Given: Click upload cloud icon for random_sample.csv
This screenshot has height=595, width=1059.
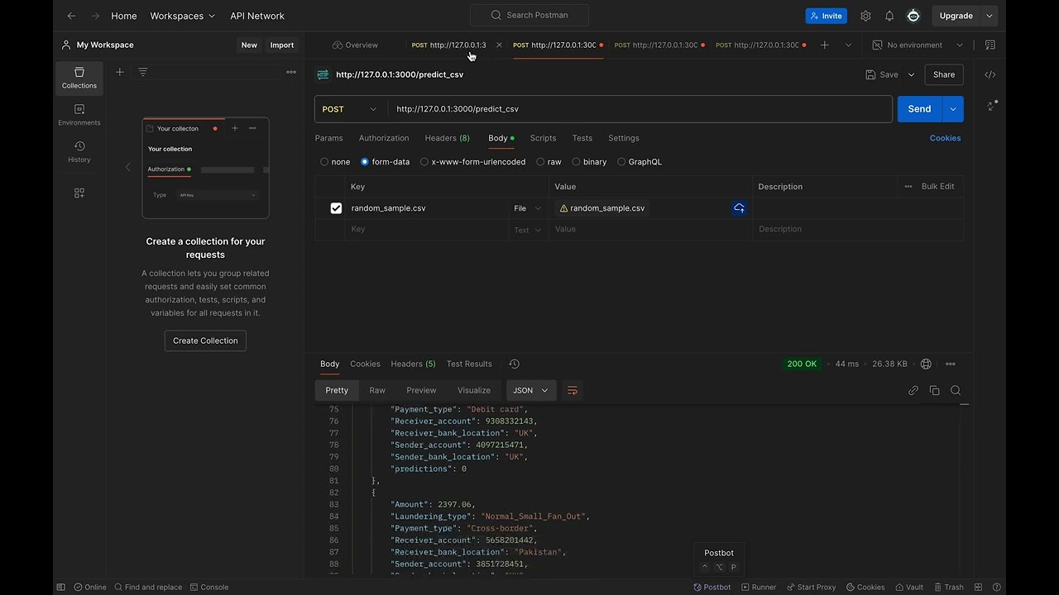Looking at the screenshot, I should (x=740, y=208).
